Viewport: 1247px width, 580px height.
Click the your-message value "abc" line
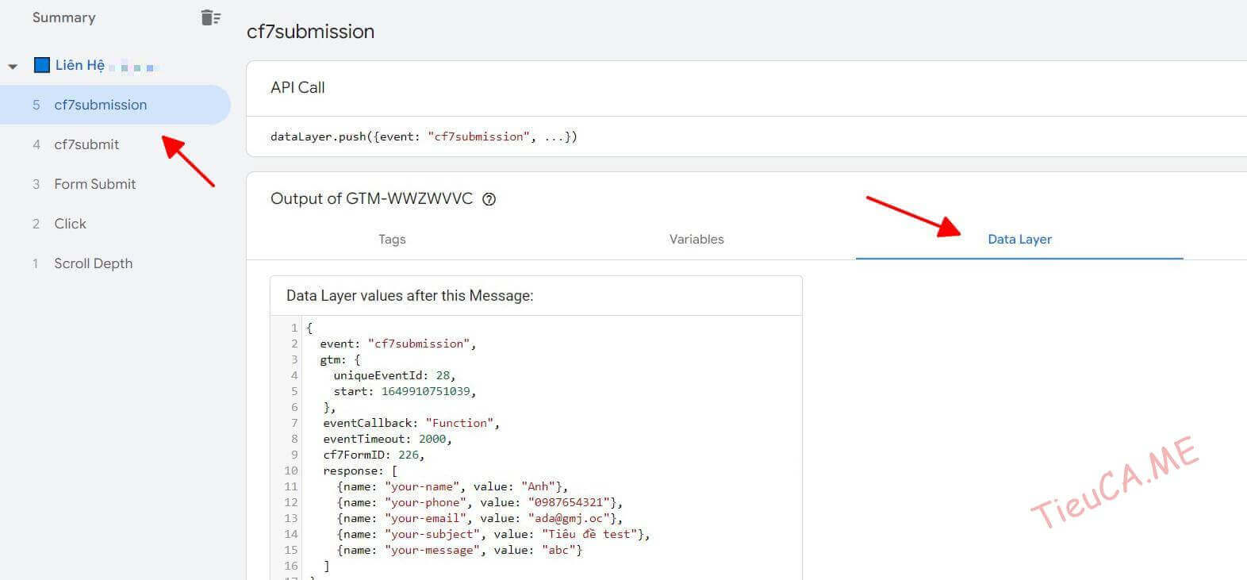coord(459,550)
